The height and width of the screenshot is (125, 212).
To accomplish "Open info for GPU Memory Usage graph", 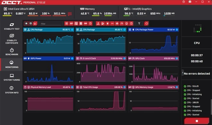I will click(x=177, y=87).
